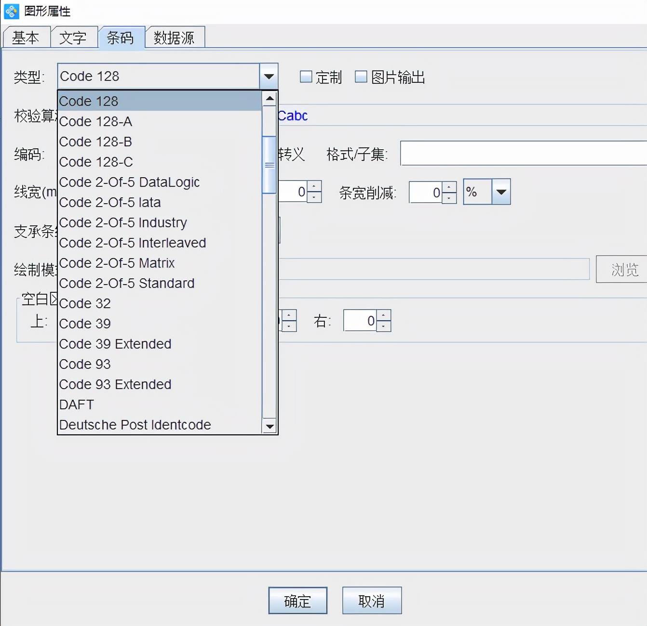Image resolution: width=647 pixels, height=626 pixels.
Task: Click scroll-up arrow in barcode type list
Action: pos(270,99)
